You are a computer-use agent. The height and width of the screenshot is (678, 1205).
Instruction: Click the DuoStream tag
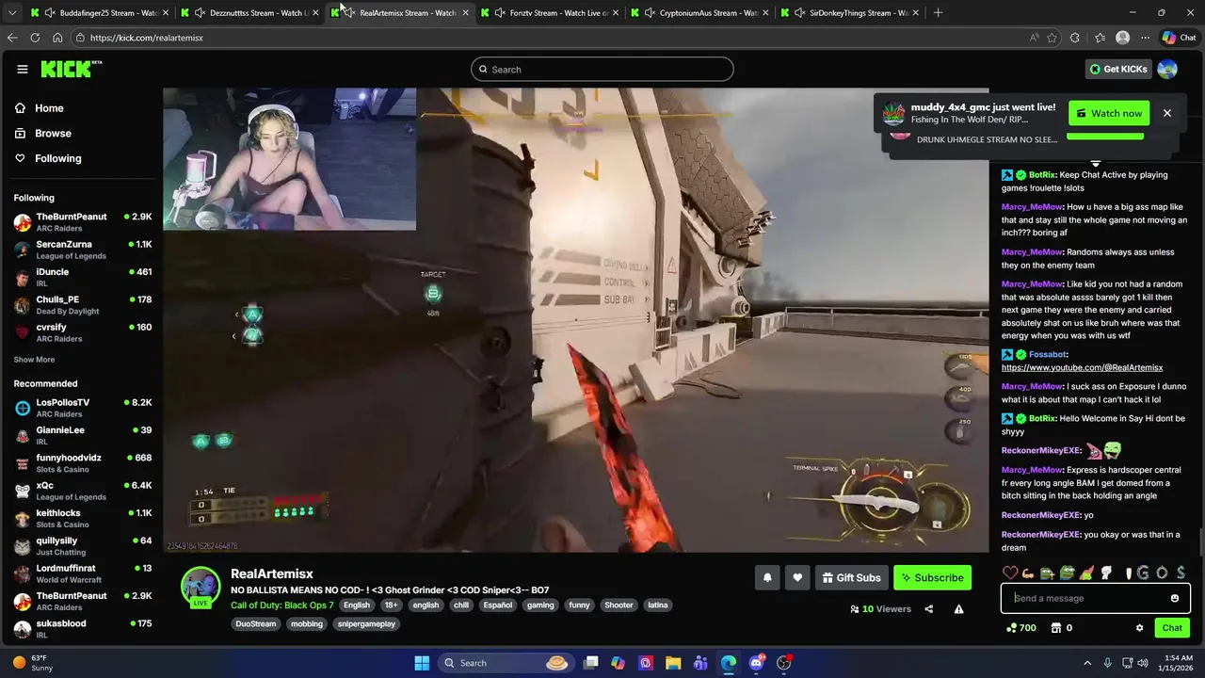(x=256, y=623)
